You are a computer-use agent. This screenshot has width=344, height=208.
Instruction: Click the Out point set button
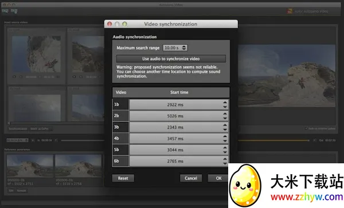pyautogui.click(x=315, y=140)
